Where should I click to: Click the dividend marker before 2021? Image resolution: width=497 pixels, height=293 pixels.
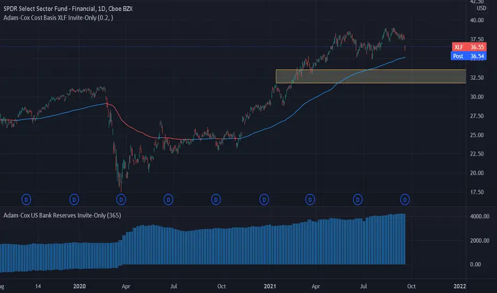[264, 200]
